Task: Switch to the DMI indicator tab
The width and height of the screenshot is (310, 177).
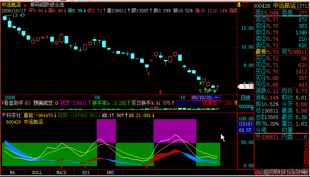Action: click(111, 173)
